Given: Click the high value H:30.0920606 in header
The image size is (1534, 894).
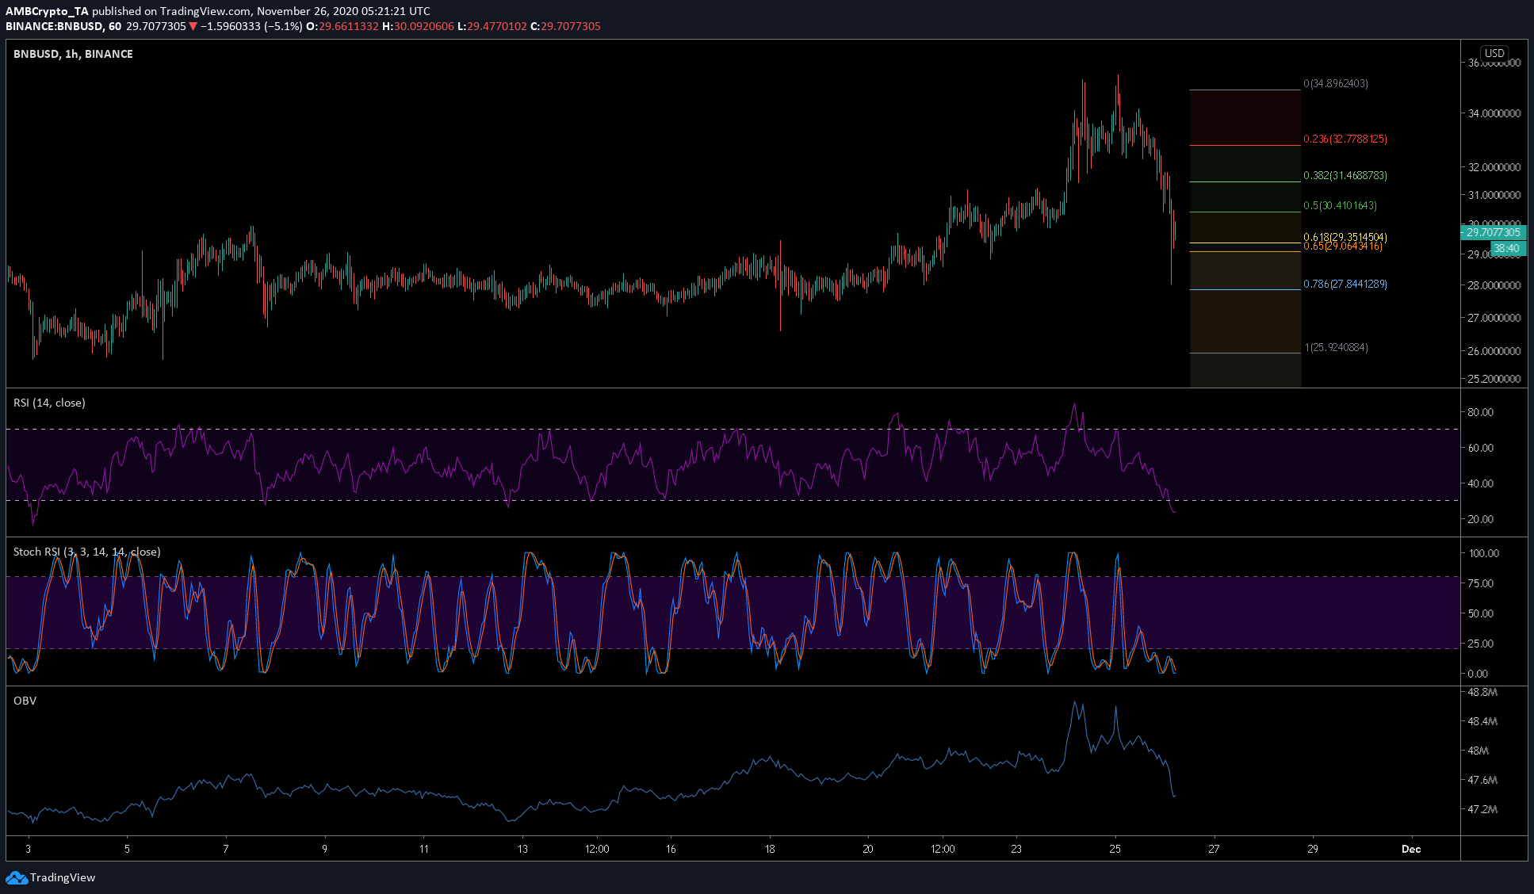Looking at the screenshot, I should point(418,26).
